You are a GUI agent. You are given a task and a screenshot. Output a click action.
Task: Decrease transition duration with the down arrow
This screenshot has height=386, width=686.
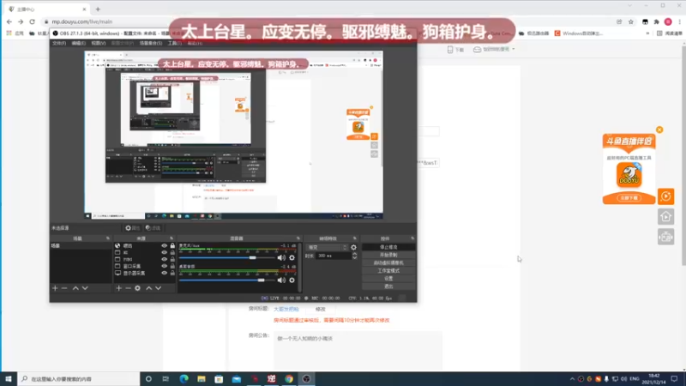tap(354, 258)
